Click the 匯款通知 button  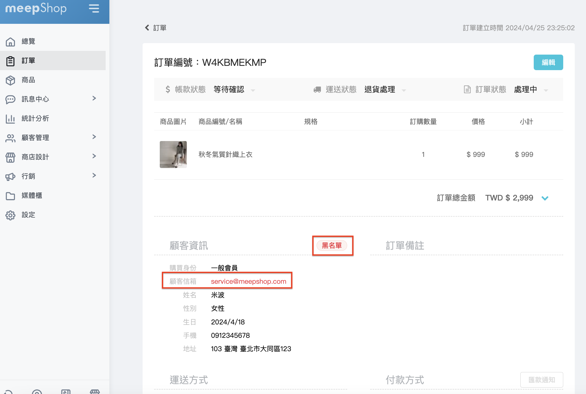click(542, 380)
